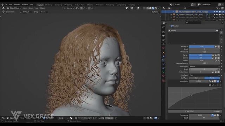The image size is (225, 126).
Task: Expand the selected Hair.001 outliner row
Action: (x=174, y=12)
